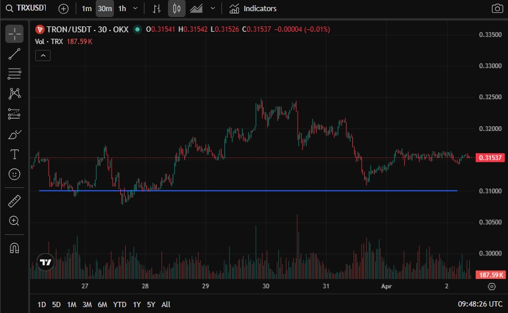The width and height of the screenshot is (508, 313).
Task: Set range to 6M
Action: point(102,305)
